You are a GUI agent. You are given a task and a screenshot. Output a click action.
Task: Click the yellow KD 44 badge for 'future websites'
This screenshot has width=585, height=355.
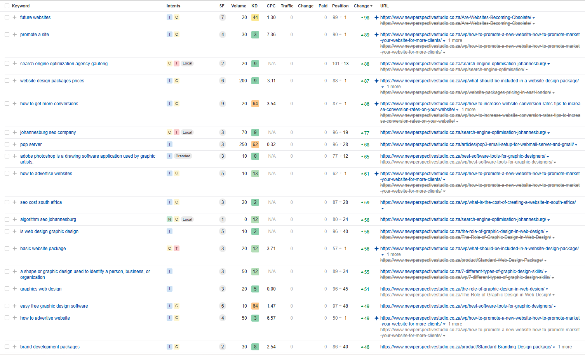click(x=255, y=17)
